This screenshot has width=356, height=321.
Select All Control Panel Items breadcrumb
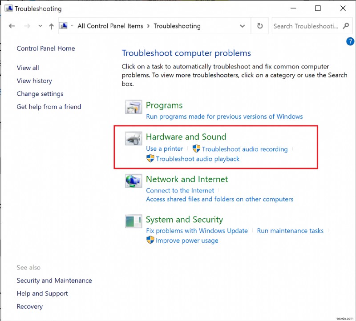(x=110, y=26)
